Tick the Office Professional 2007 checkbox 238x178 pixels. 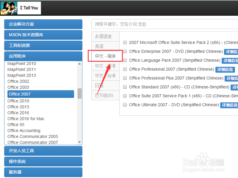click(x=125, y=69)
